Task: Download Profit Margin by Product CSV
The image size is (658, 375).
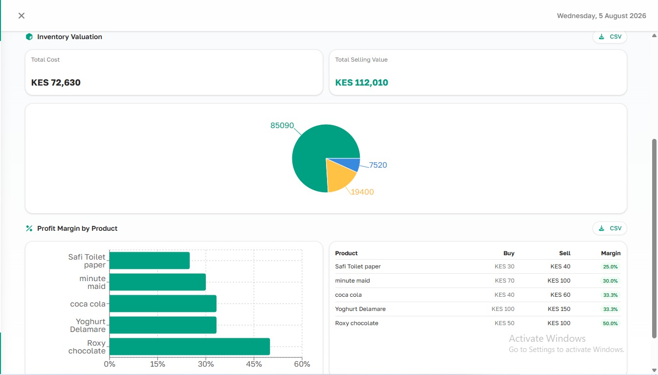Action: [x=610, y=228]
